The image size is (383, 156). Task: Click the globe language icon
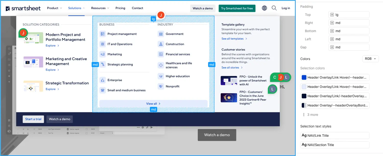tap(265, 8)
